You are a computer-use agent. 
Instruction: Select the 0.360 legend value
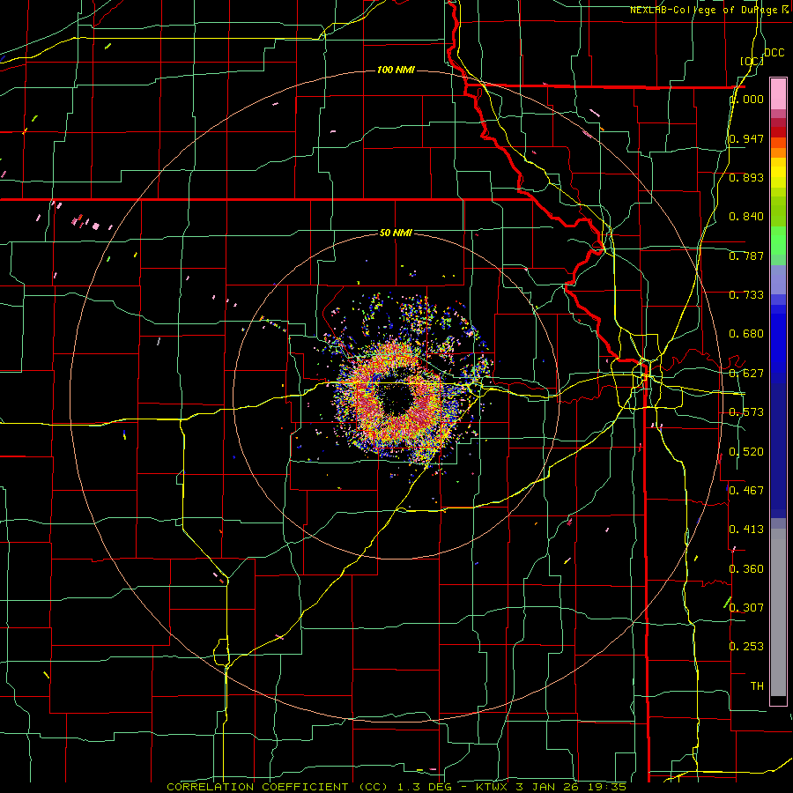(x=746, y=569)
